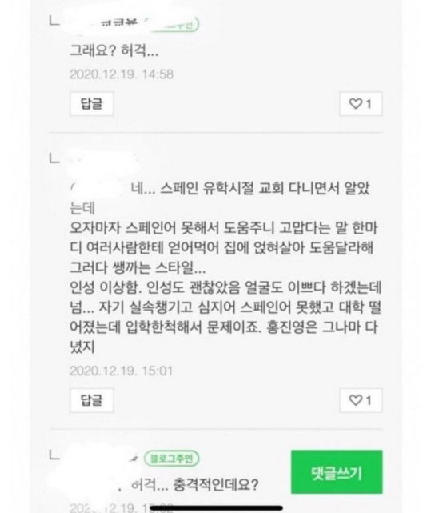The height and width of the screenshot is (513, 431).
Task: Tap the partially hidden 블로그주인 badge at top
Action: point(175,25)
